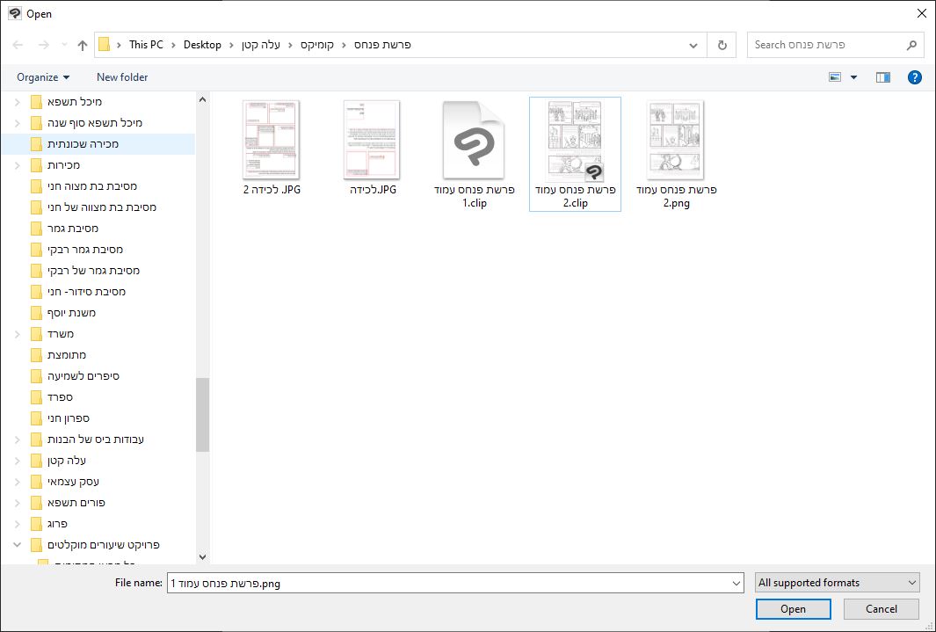This screenshot has width=936, height=632.
Task: Show the preview pane icon
Action: (883, 77)
